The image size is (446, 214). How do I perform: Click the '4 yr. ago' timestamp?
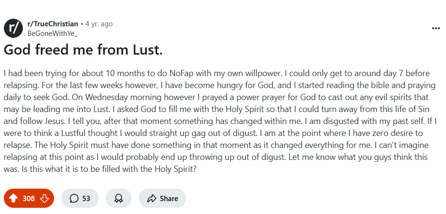(x=99, y=24)
